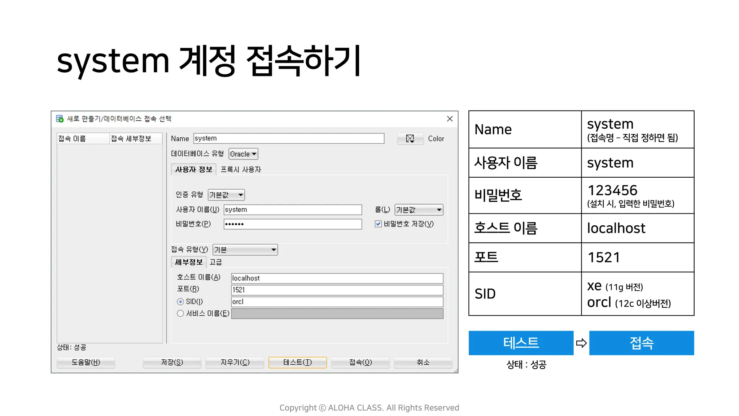Expand the authentication type dropdown
Image resolution: width=739 pixels, height=416 pixels.
click(226, 195)
